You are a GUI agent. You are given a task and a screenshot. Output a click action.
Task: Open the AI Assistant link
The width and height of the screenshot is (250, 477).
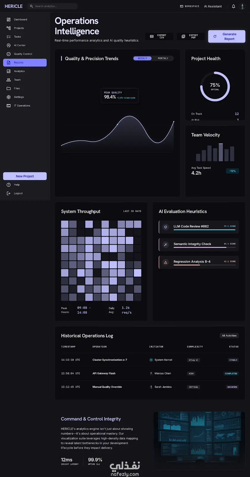coord(213,6)
